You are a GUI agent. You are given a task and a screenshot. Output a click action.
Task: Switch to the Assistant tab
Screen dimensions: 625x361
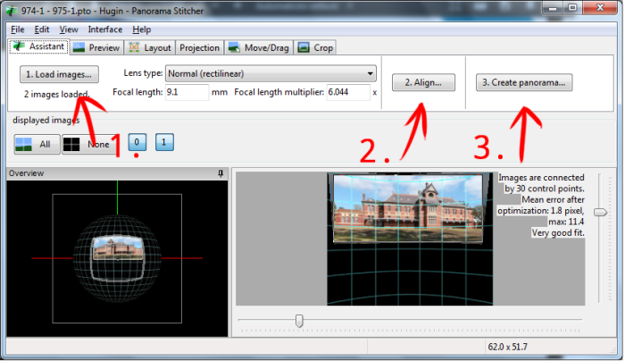pos(39,46)
